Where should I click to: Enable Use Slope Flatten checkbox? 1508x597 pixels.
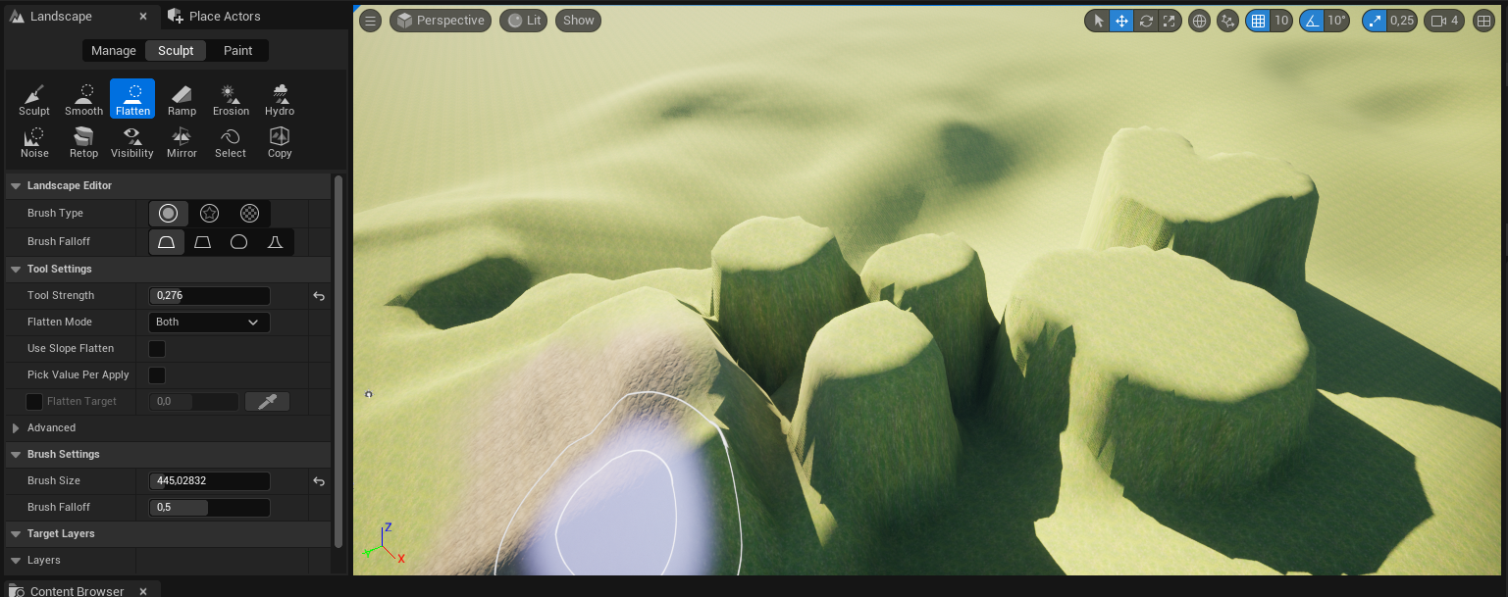pos(157,349)
